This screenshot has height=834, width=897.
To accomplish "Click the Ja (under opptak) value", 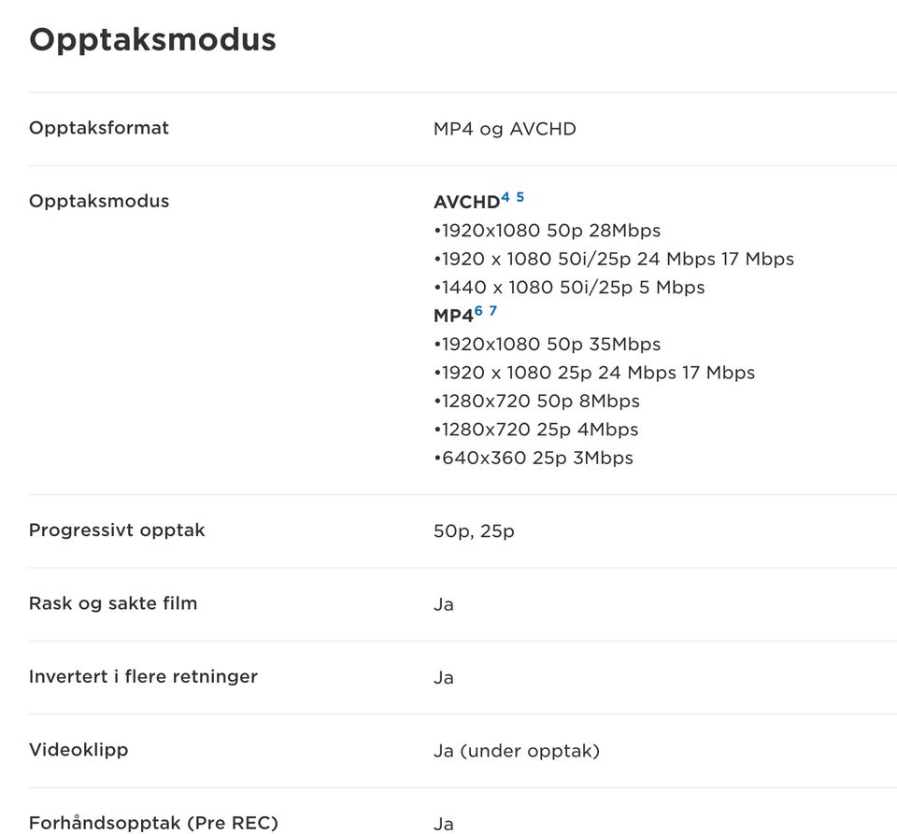I will [516, 751].
